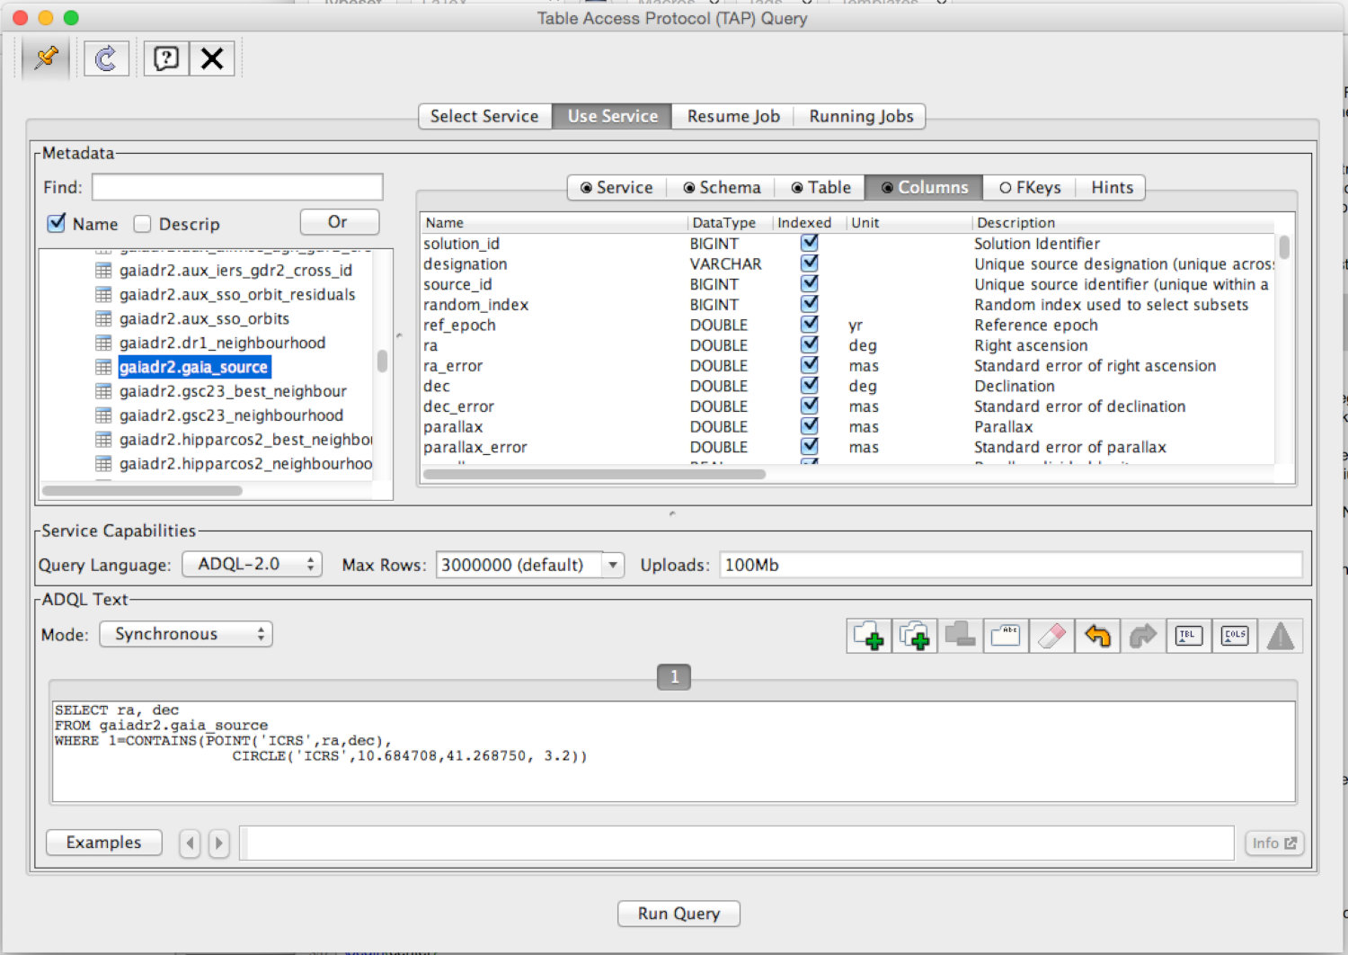Screen dimensions: 1348x955
Task: Click the Abc folder icon to rename tab
Action: [x=1006, y=636]
